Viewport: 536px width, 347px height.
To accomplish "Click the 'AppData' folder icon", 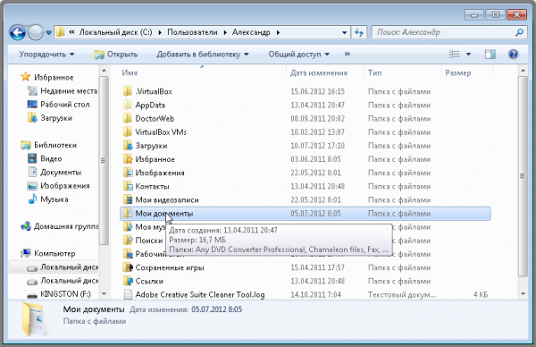I will [x=128, y=105].
